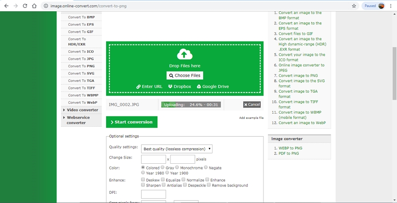Click the cloud upload icon
This screenshot has width=397, height=203.
pyautogui.click(x=184, y=54)
